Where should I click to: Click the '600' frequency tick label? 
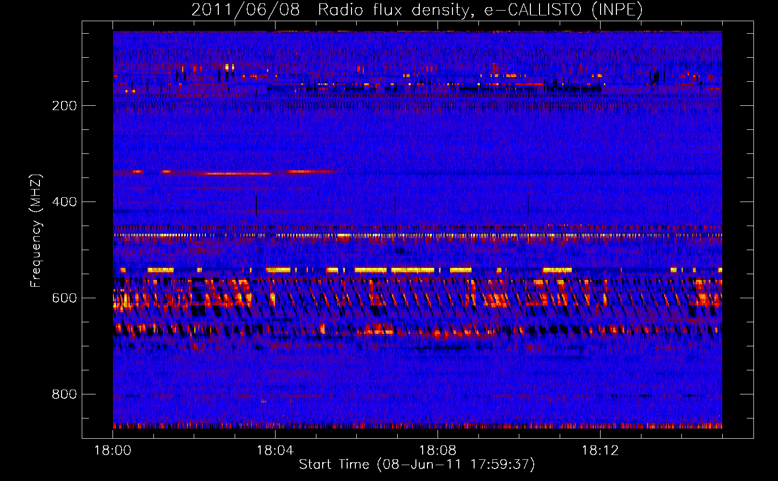pyautogui.click(x=64, y=298)
